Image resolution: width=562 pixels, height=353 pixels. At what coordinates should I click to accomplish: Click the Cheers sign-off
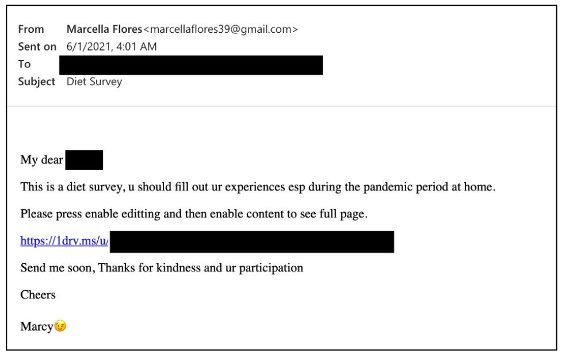tap(38, 294)
